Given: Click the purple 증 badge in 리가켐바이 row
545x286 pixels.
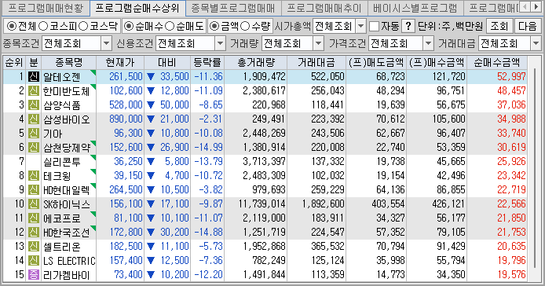Looking at the screenshot, I should coord(33,274).
